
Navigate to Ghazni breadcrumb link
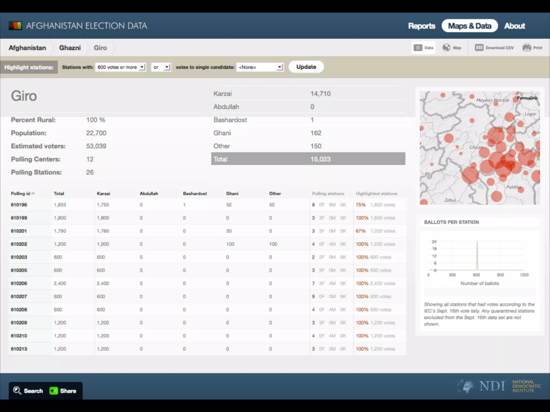(x=70, y=48)
